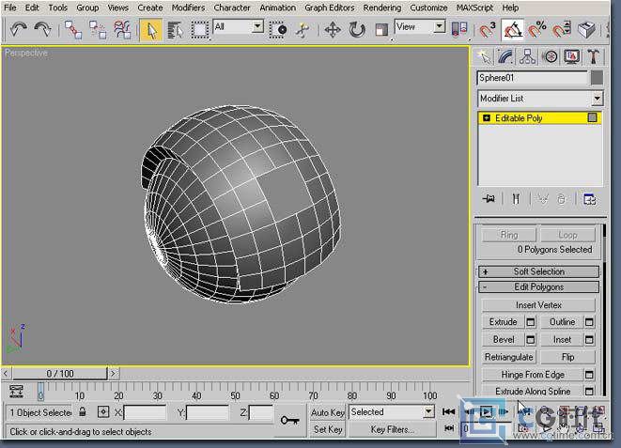The height and width of the screenshot is (448, 621).
Task: Click the Flip button
Action: click(x=568, y=357)
